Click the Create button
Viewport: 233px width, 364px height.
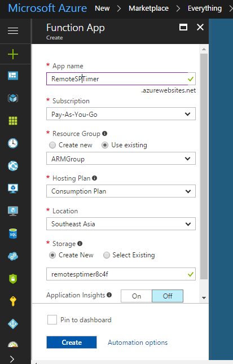tap(72, 343)
